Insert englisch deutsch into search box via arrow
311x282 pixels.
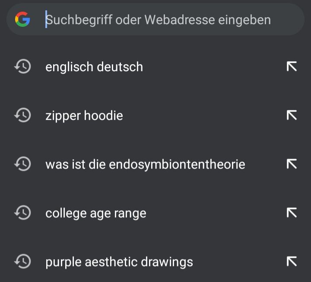292,66
